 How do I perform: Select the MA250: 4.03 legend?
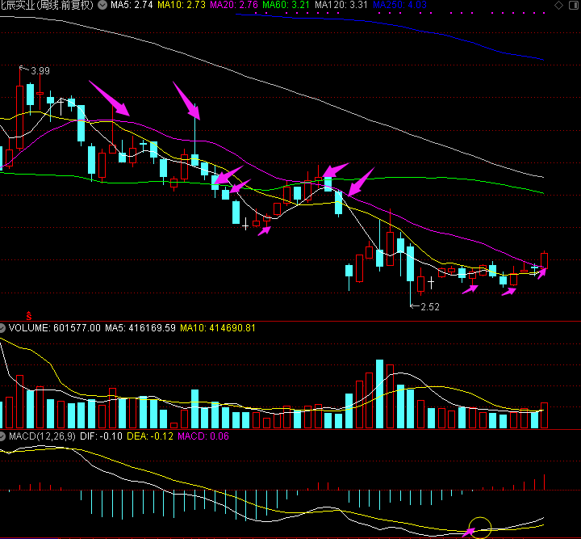coord(399,5)
